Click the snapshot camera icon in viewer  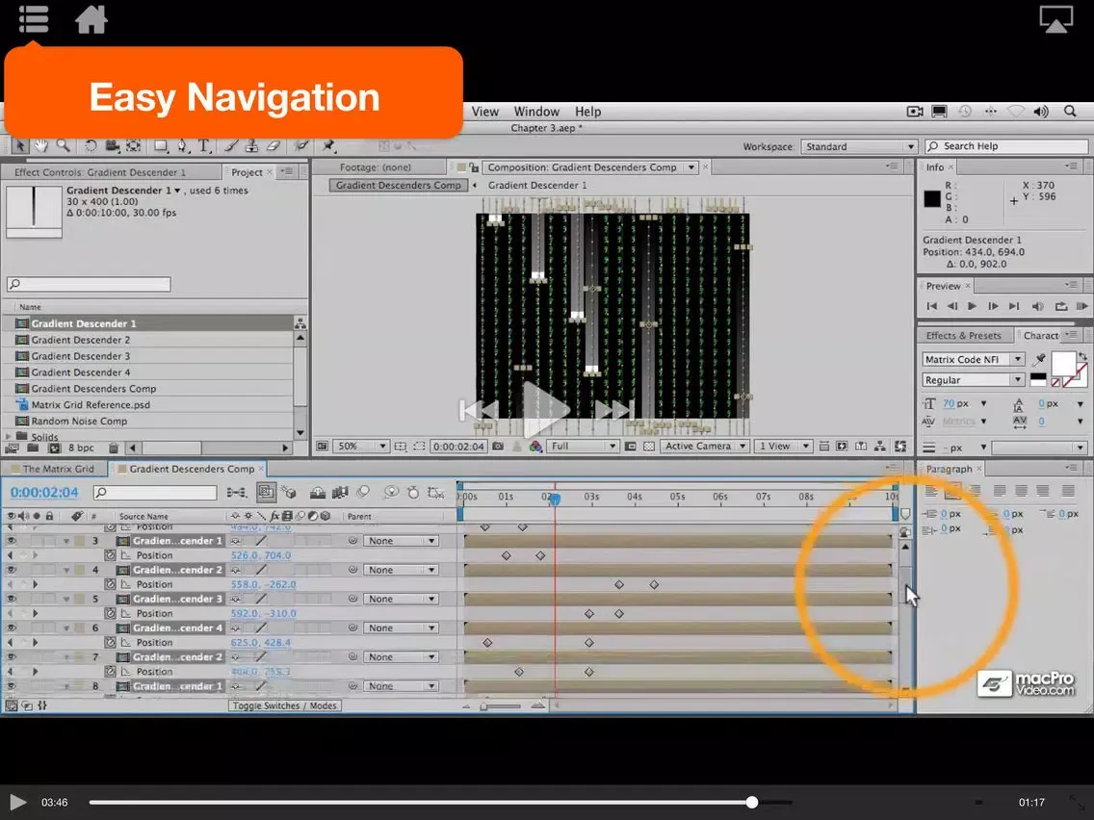(498, 447)
